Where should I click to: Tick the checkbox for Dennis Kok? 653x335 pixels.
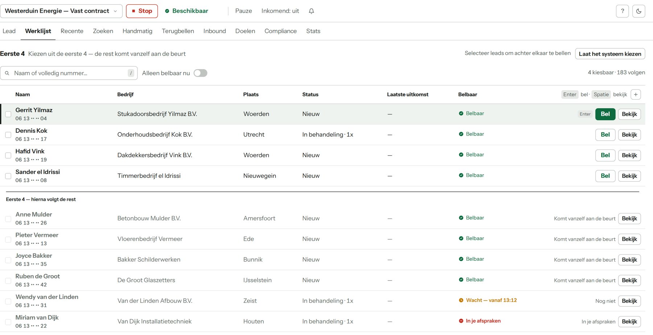[x=8, y=135]
